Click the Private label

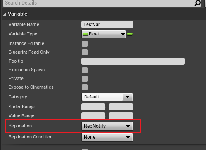click(x=16, y=78)
